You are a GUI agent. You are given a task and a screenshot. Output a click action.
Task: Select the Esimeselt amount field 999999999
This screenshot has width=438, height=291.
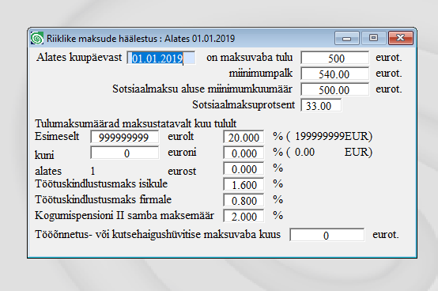[125, 137]
